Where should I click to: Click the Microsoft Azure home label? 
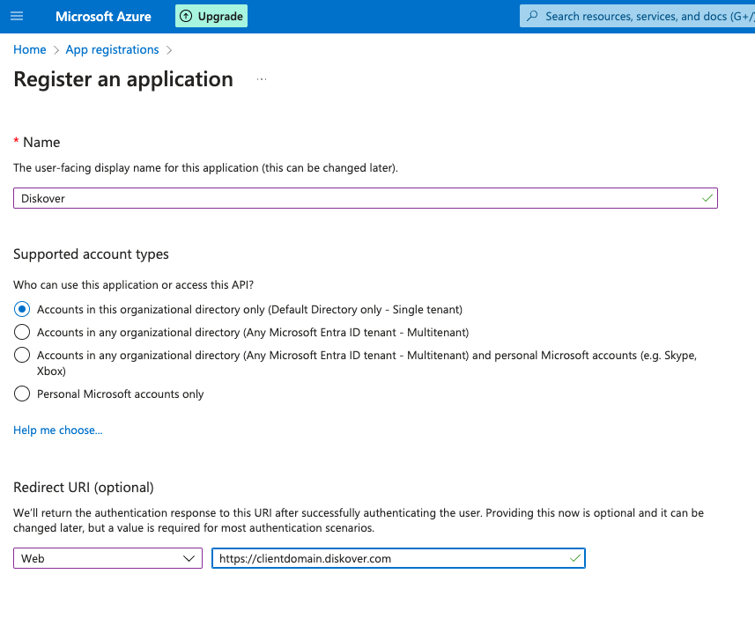[x=103, y=17]
